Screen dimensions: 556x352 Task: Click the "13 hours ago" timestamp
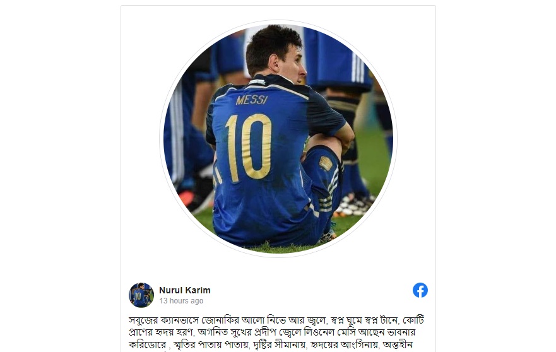pyautogui.click(x=181, y=301)
